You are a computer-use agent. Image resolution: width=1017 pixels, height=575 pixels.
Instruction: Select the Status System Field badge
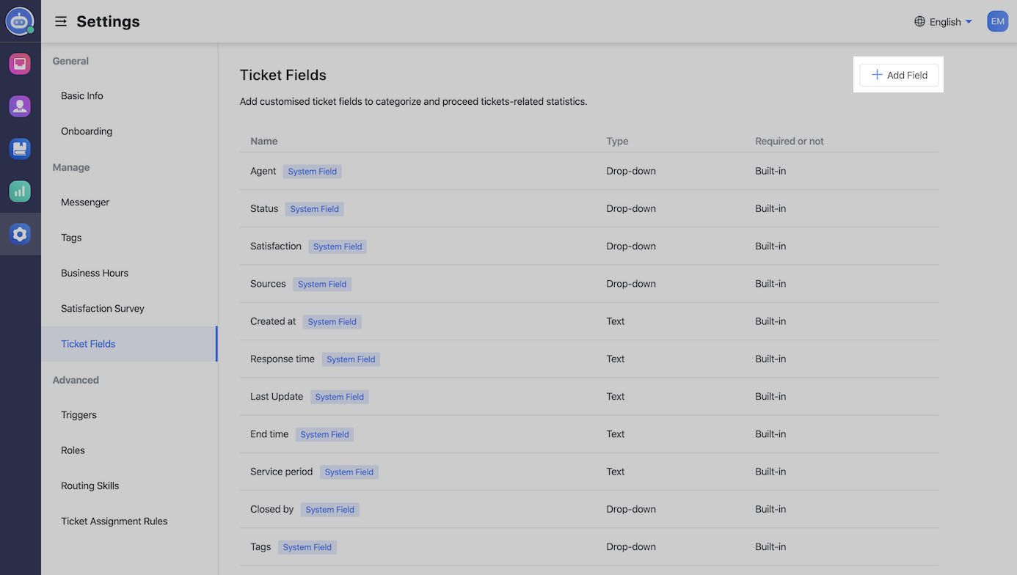coord(314,208)
